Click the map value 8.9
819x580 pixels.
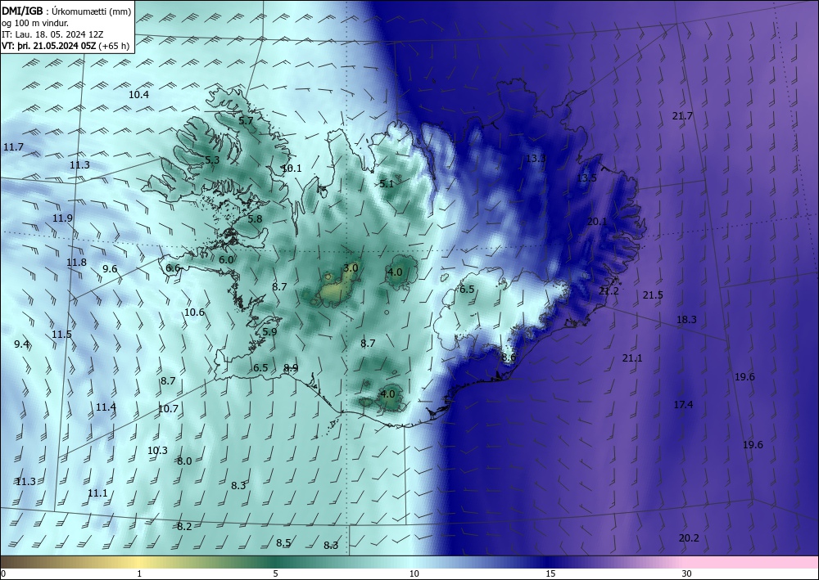[x=291, y=368]
